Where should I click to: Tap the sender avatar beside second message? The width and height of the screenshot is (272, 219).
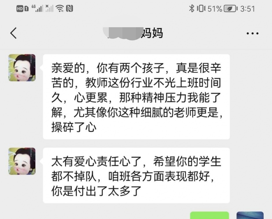tap(22, 161)
